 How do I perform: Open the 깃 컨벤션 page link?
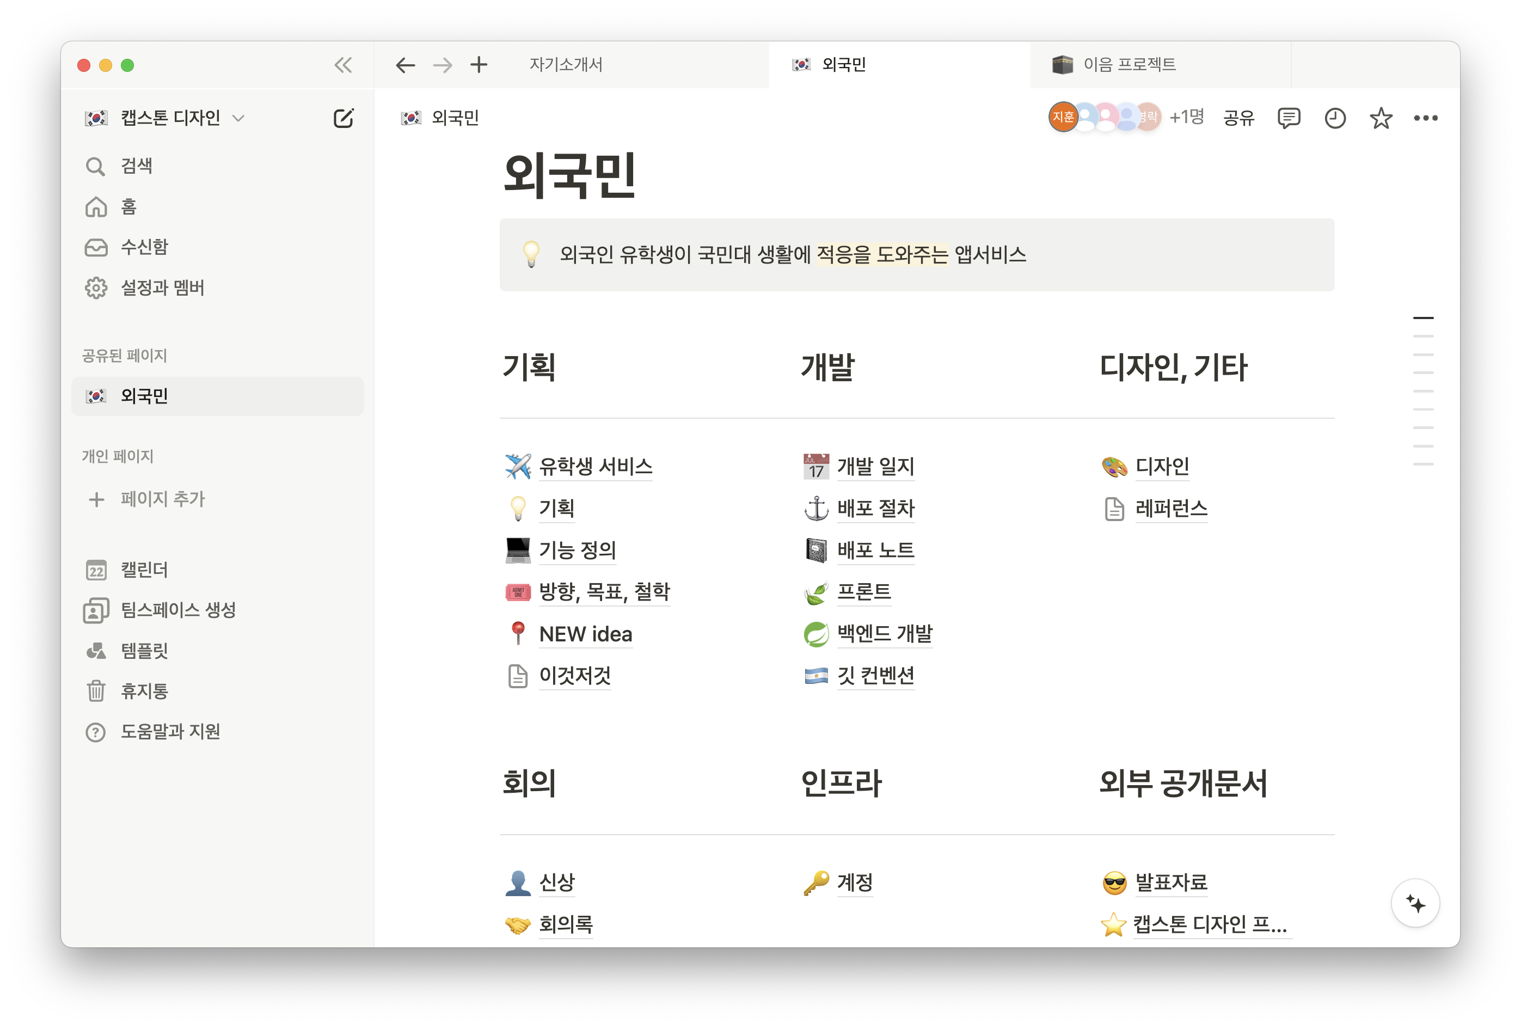coord(876,675)
